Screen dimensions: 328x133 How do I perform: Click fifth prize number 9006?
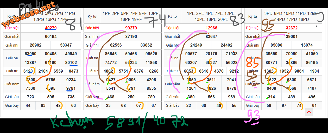(x=131, y=80)
